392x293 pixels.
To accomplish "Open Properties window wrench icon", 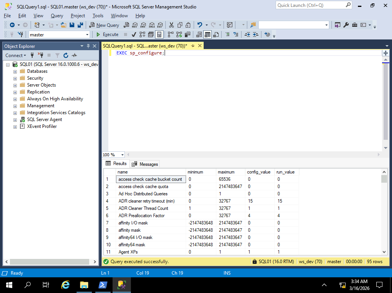I will (x=346, y=25).
